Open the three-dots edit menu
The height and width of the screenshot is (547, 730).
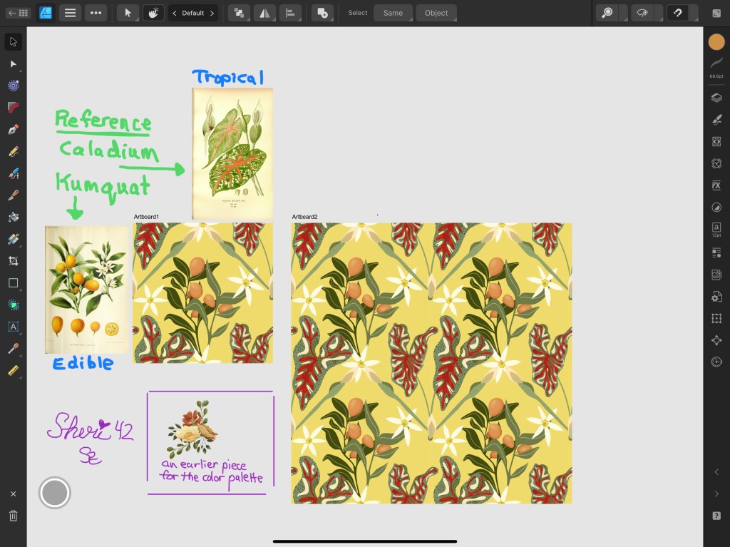[96, 13]
